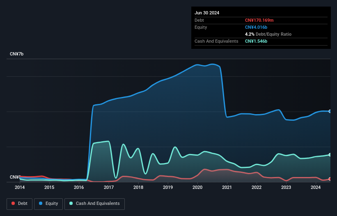This screenshot has height=216, width=337.
Task: Click the Jun 30 2024 tooltip date
Action: [207, 13]
